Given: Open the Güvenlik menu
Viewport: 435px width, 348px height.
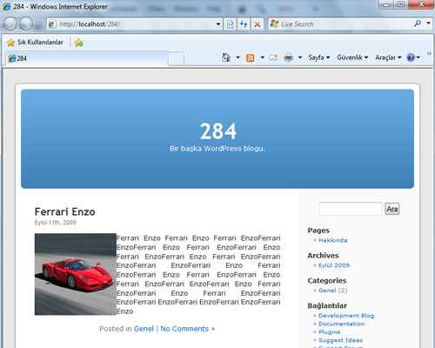Looking at the screenshot, I should tap(352, 57).
